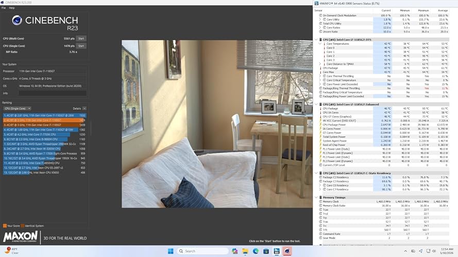Click the Current column header in HWiNFO
Viewport: 458px width, 257px height.
386,10
